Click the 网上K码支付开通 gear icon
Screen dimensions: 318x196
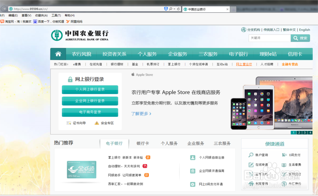click(193, 184)
